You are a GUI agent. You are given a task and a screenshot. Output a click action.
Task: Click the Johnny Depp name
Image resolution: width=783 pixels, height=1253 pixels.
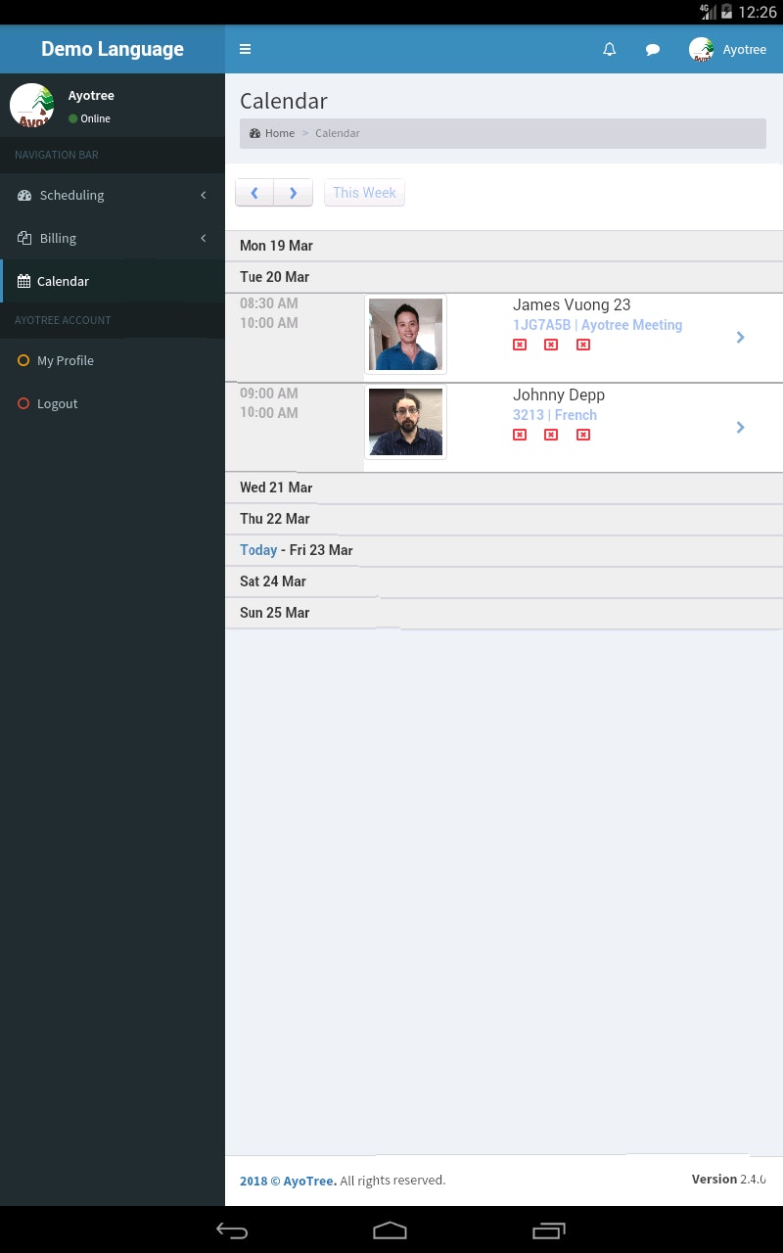coord(559,394)
